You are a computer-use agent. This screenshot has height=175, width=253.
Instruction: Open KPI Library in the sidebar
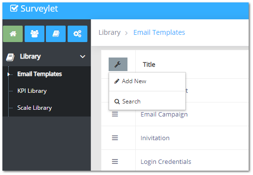32,91
